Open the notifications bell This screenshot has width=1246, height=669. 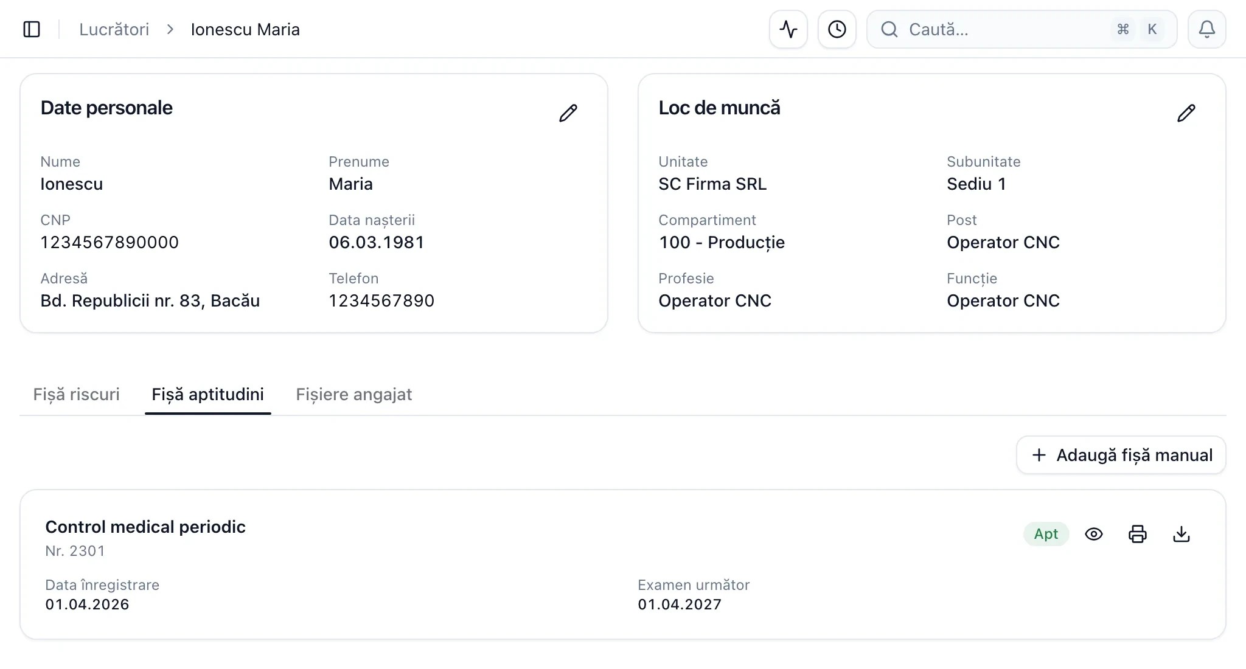point(1207,29)
